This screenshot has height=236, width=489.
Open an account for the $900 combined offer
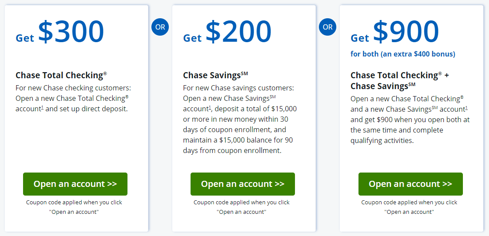[x=410, y=184]
